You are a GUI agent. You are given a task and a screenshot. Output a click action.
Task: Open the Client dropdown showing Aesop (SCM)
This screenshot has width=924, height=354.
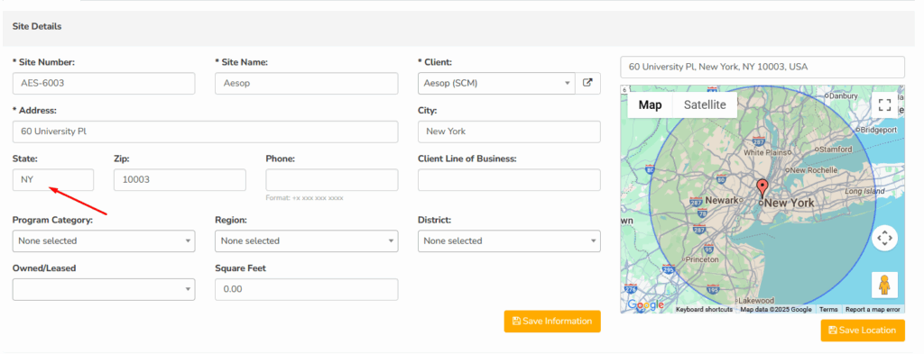[496, 83]
